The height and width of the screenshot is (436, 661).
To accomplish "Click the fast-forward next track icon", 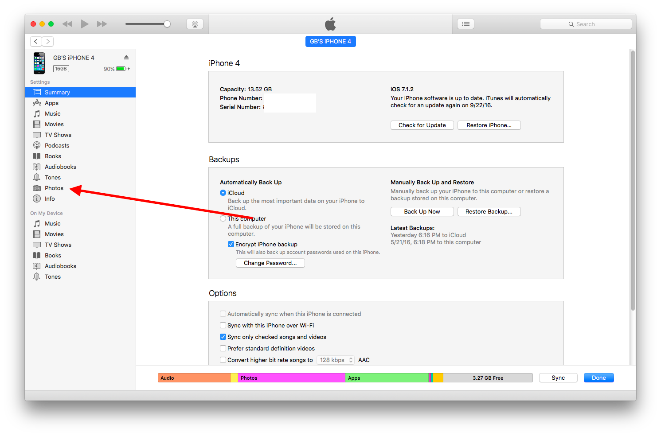I will click(102, 24).
